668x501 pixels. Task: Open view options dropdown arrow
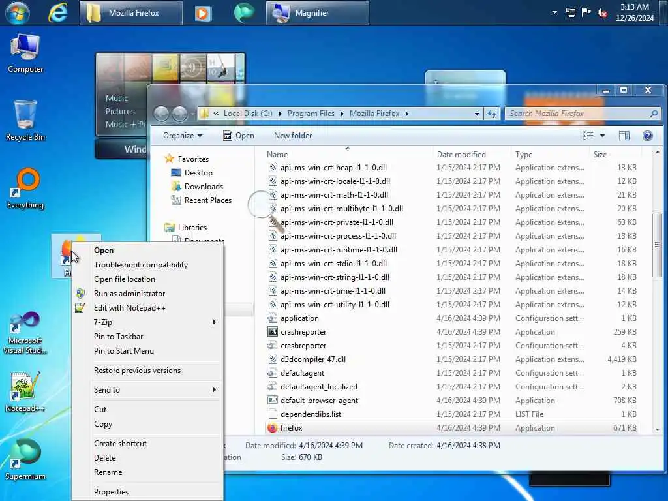[x=602, y=136]
